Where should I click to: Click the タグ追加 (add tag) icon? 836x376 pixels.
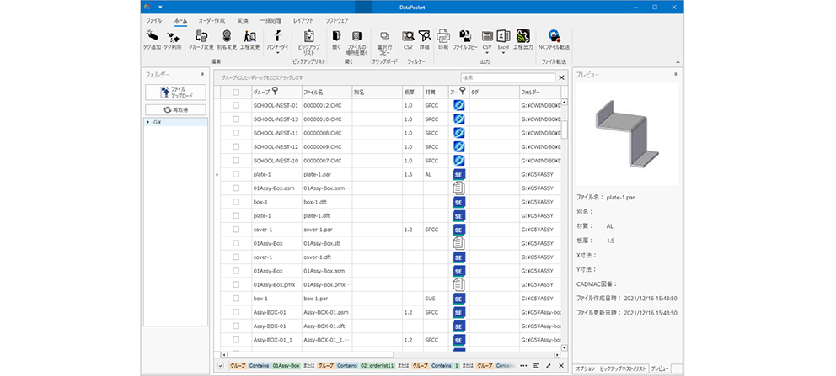point(152,37)
